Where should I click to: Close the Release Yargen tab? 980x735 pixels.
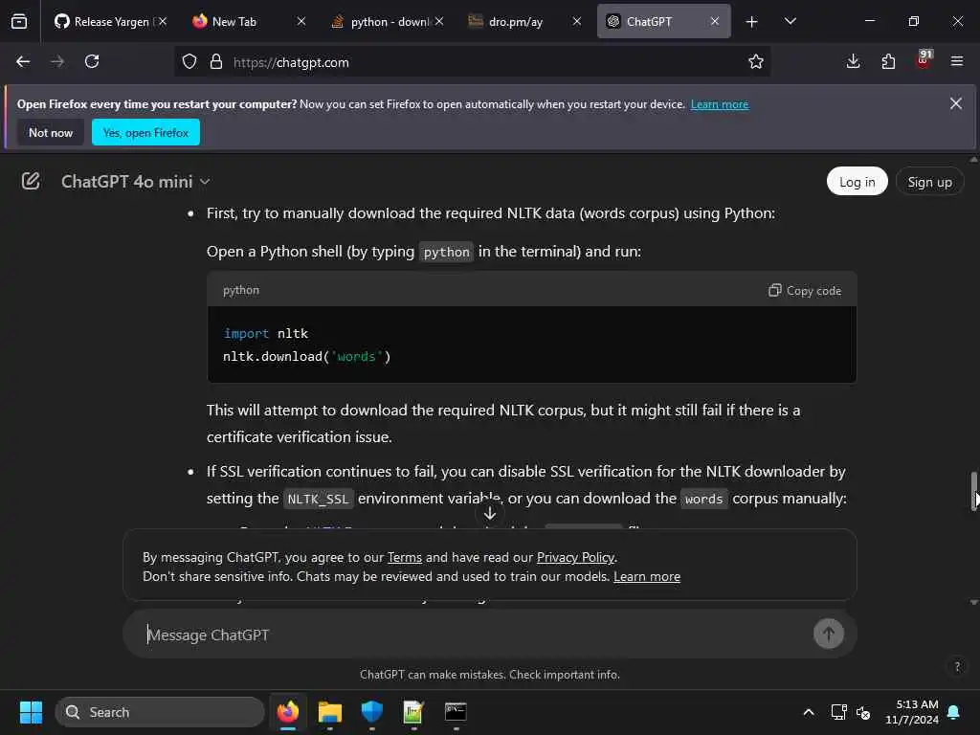163,21
